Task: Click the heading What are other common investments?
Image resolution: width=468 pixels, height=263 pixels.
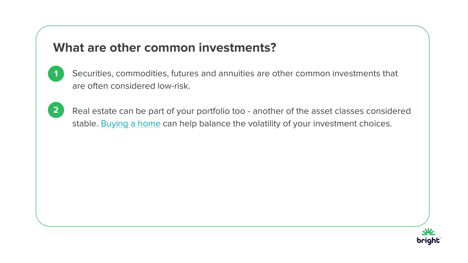Action: click(x=165, y=47)
